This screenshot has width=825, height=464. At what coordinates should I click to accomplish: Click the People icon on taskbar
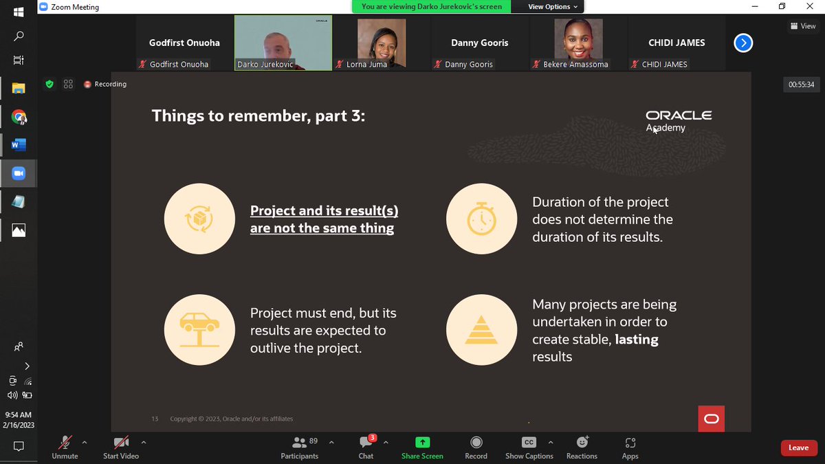point(19,346)
